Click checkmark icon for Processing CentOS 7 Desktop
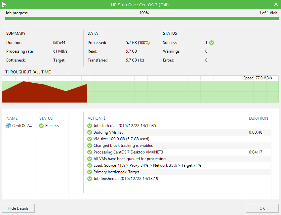281x215 pixels. pyautogui.click(x=90, y=152)
